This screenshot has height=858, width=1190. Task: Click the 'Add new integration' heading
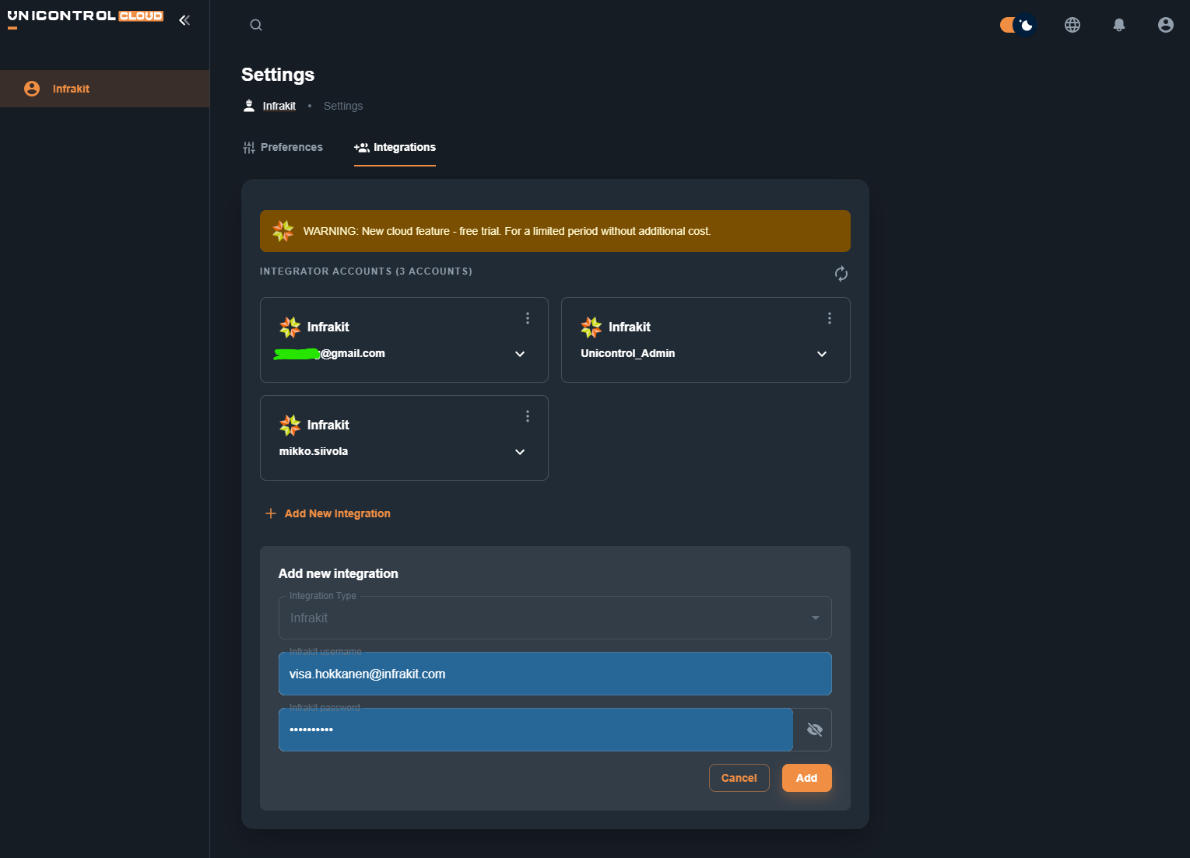(339, 573)
